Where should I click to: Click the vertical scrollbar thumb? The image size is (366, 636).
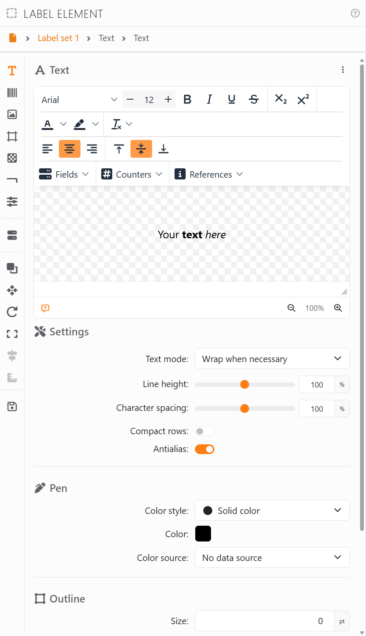(x=362, y=297)
